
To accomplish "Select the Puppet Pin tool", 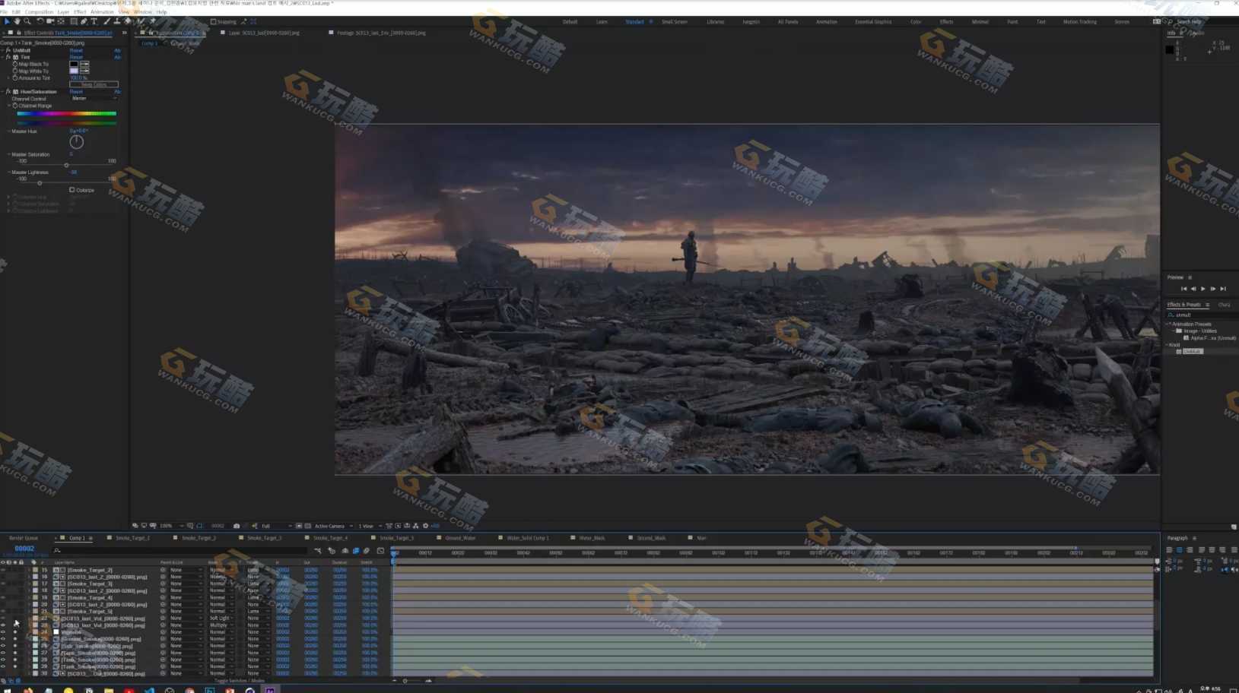I will pyautogui.click(x=151, y=21).
